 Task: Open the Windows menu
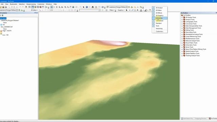coord(49,4)
